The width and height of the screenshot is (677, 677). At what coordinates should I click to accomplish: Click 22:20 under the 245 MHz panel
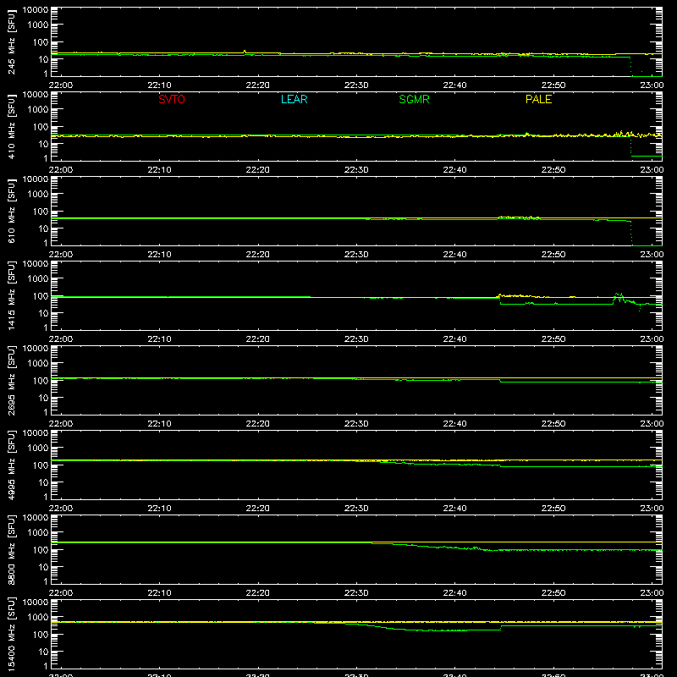(258, 85)
